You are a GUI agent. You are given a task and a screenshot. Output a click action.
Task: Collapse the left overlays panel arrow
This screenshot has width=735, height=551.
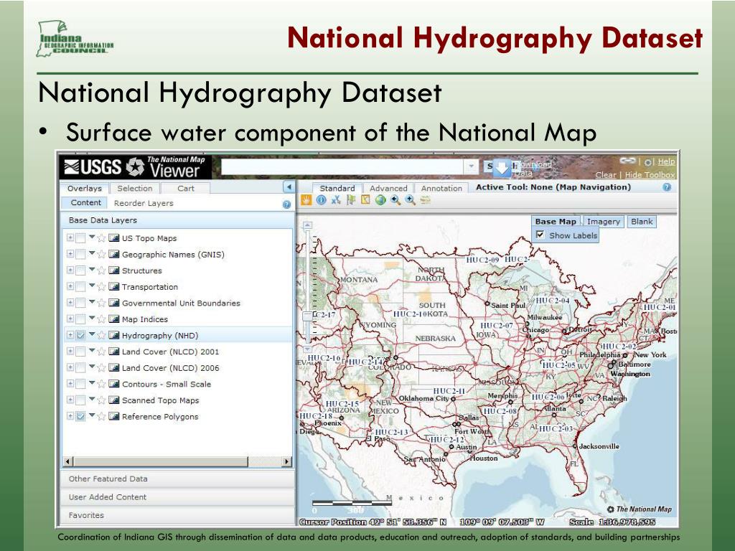pyautogui.click(x=289, y=187)
